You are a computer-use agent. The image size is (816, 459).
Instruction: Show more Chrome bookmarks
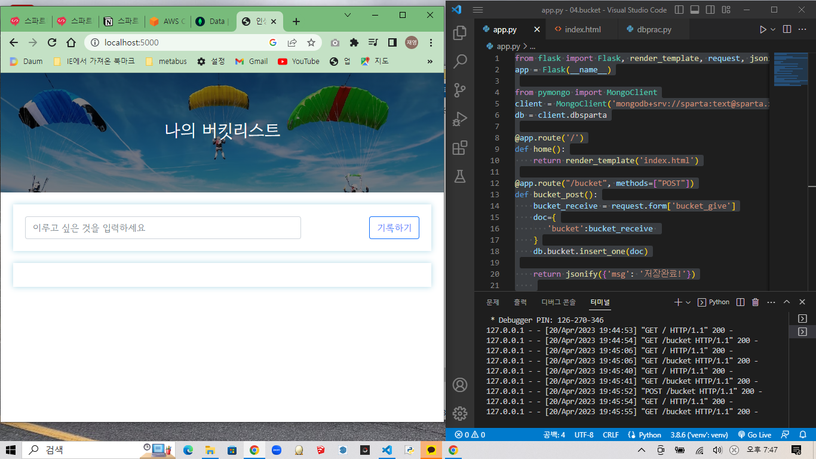click(430, 61)
